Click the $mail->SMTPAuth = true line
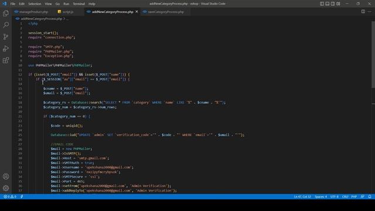 point(72,163)
